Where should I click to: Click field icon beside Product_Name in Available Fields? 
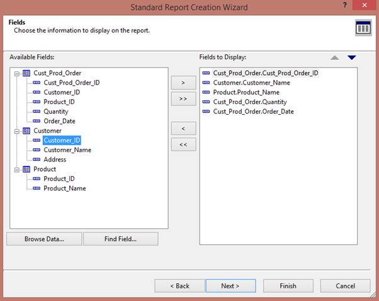(x=37, y=188)
